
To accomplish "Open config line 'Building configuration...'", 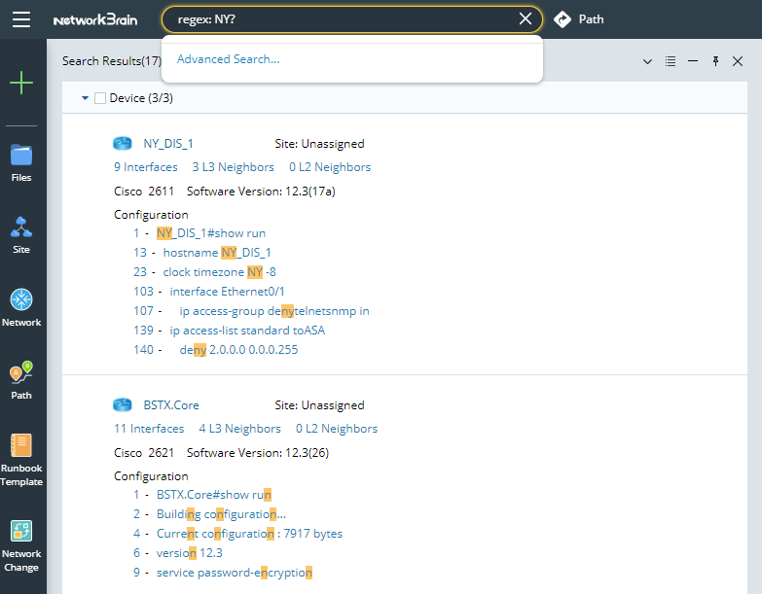I will pos(221,514).
